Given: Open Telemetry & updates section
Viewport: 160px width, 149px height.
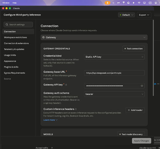Looking at the screenshot, I should 14,49.
